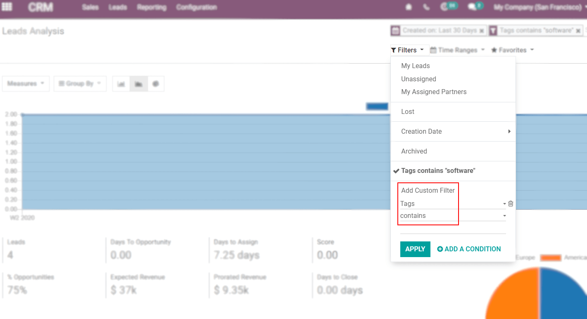Image resolution: width=587 pixels, height=319 pixels.
Task: Click the Days to Assign 7.25 days value
Action: tap(237, 255)
